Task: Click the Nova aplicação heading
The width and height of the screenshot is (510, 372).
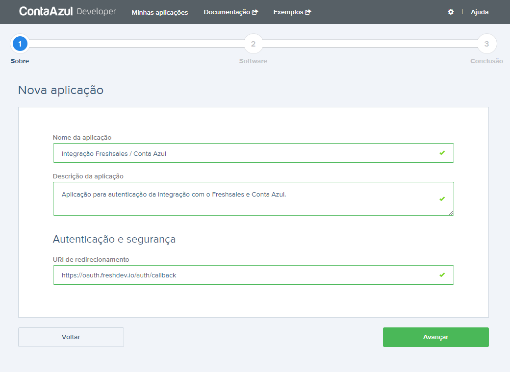Action: point(61,90)
